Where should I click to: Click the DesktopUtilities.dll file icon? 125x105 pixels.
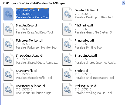[67, 14]
